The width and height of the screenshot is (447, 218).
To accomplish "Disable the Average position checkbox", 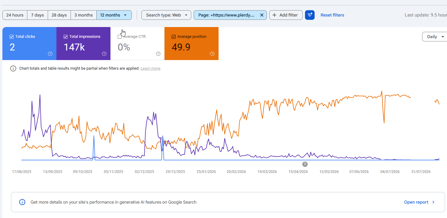I will click(x=174, y=37).
